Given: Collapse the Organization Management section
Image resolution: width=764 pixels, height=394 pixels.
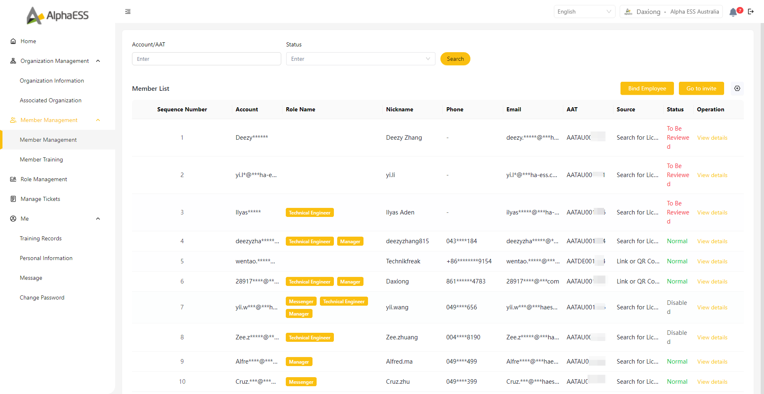Looking at the screenshot, I should coord(98,61).
